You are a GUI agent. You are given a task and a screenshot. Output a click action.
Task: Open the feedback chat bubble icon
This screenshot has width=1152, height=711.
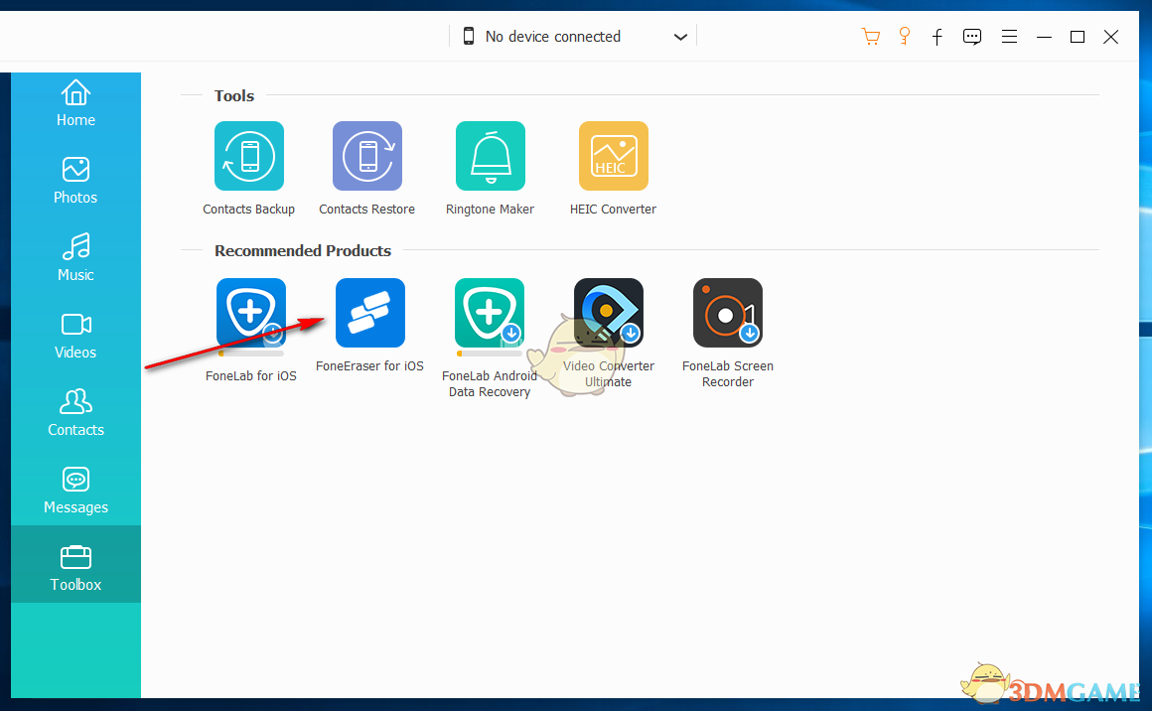coord(972,37)
